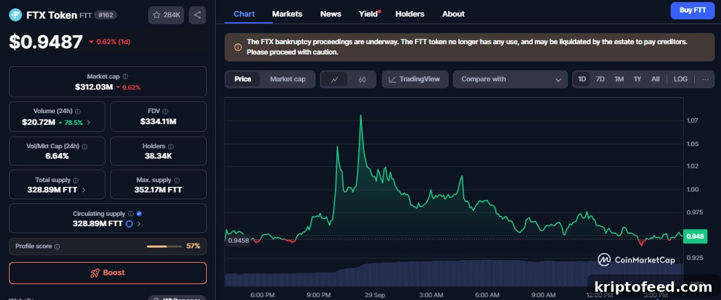Open the Compare with dropdown

point(510,79)
